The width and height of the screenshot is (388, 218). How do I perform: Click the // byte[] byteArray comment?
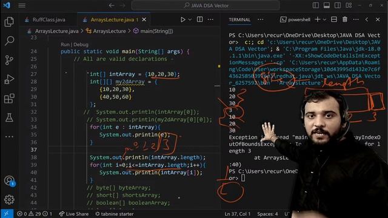coord(119,188)
